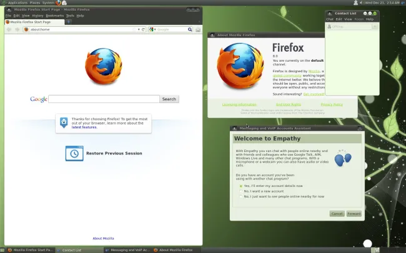This screenshot has width=406, height=253.
Task: Open the Privacy Policy link in About dialog
Action: [x=332, y=105]
